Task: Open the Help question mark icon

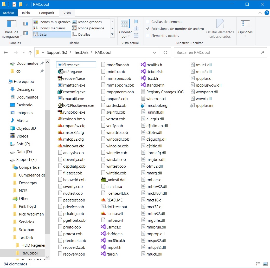Action: (x=267, y=13)
